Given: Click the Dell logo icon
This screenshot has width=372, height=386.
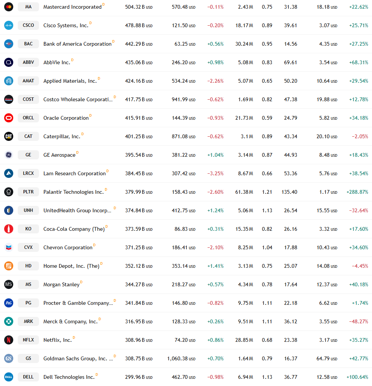Looking at the screenshot, I should 9,377.
